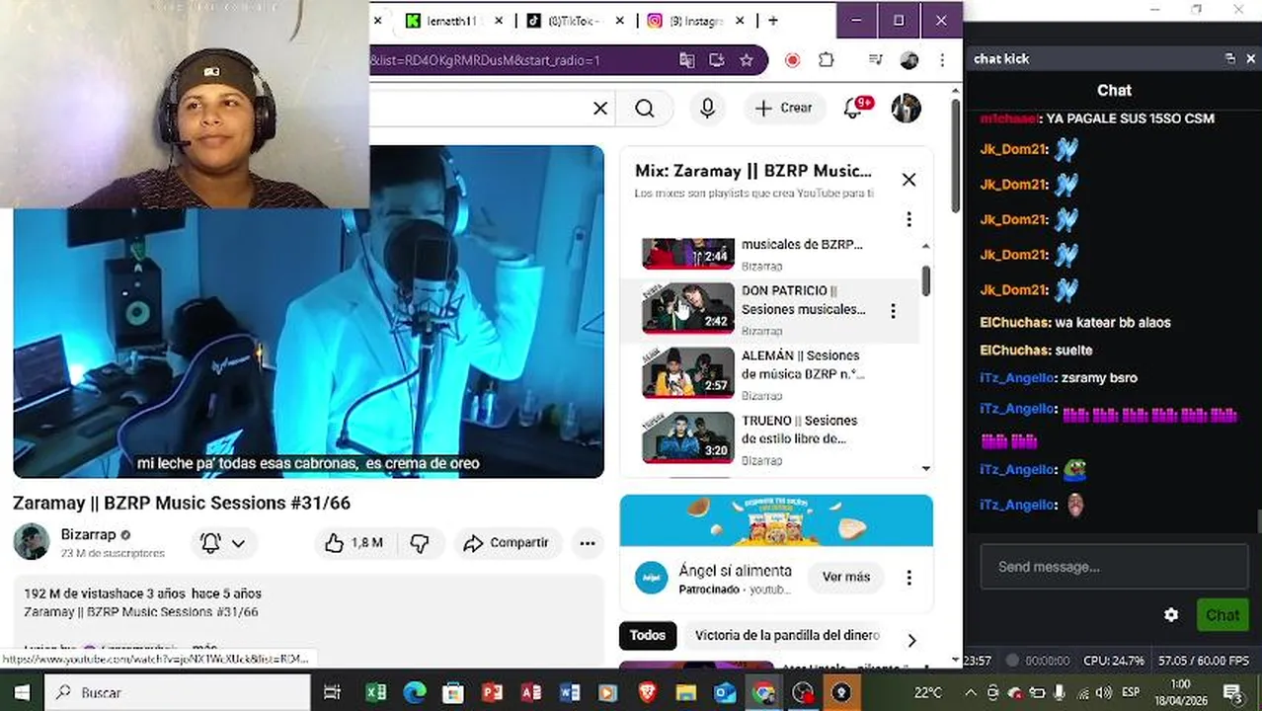Open chat settings gear

click(x=1171, y=614)
